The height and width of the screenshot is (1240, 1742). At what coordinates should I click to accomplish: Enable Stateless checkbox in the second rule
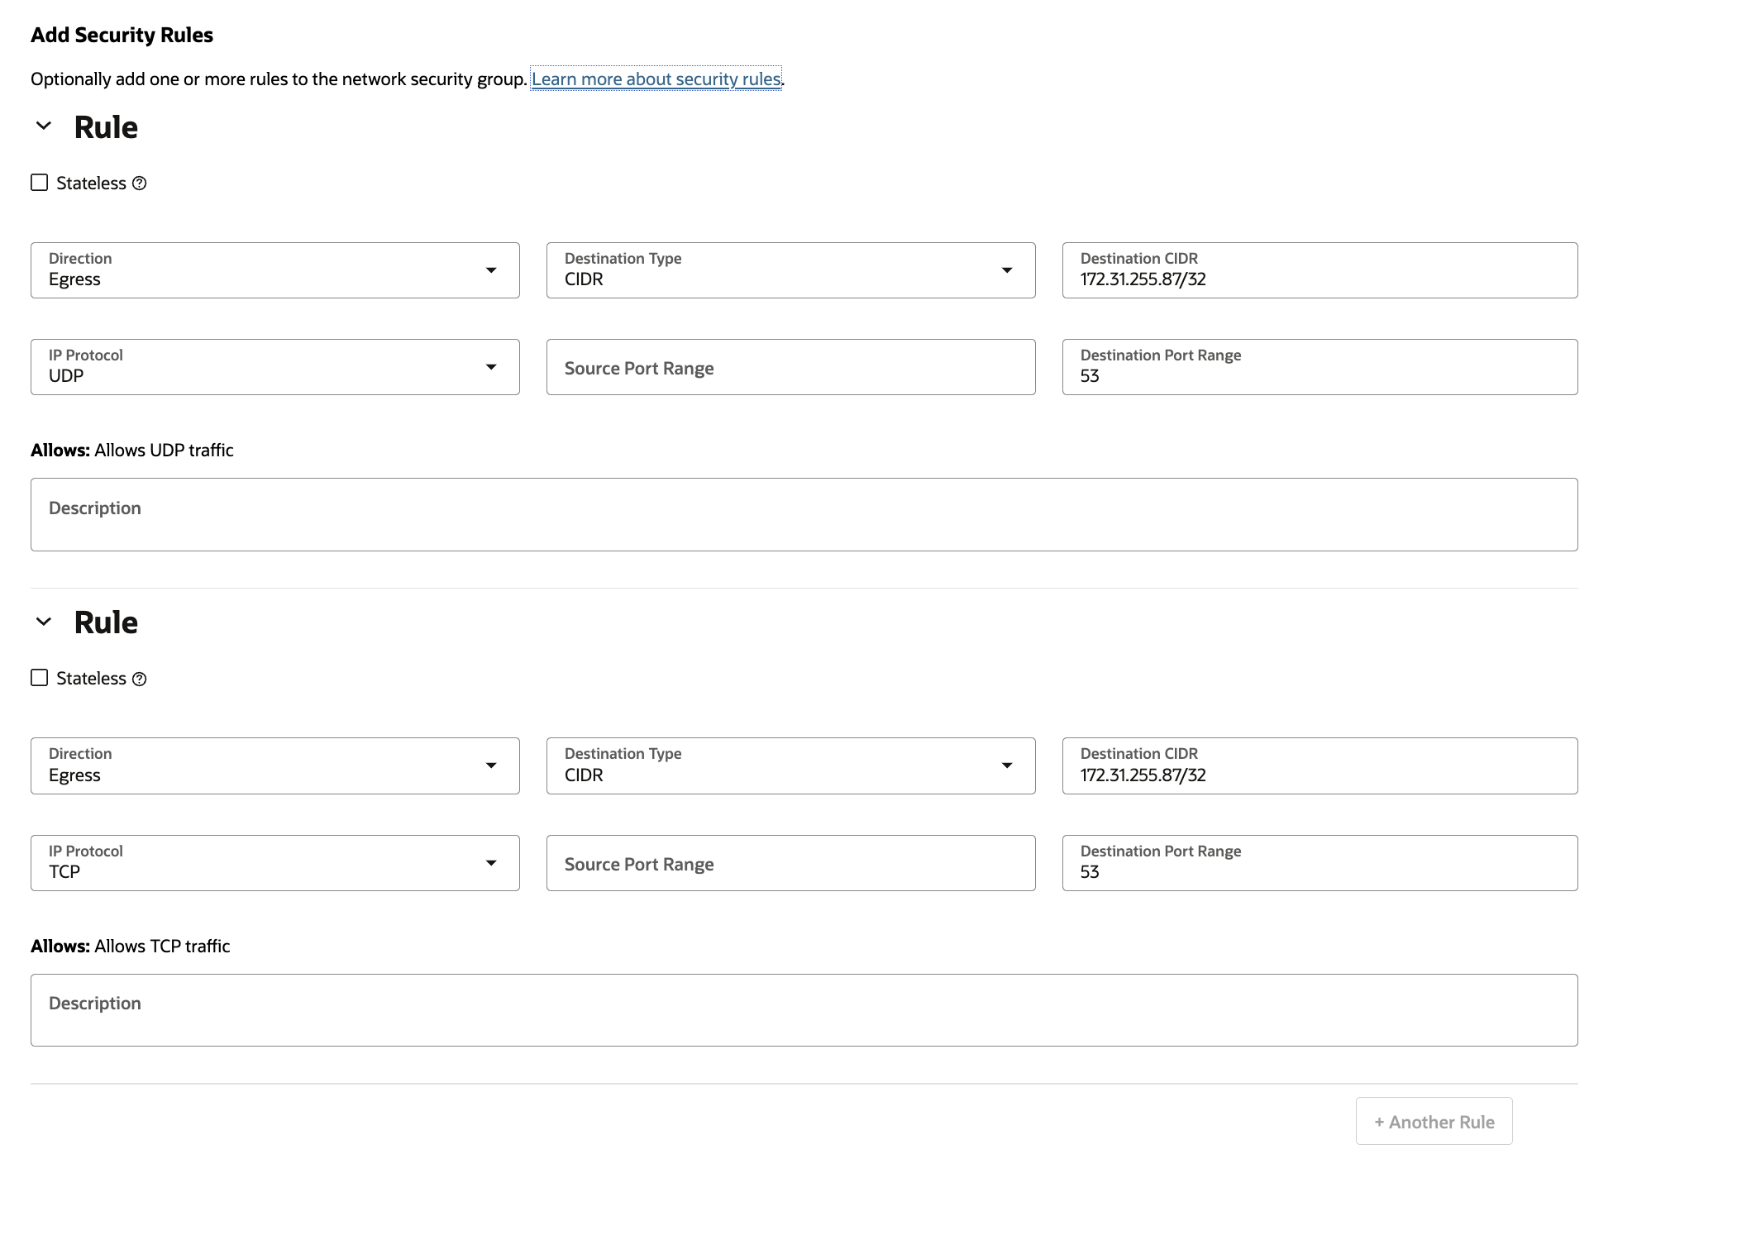click(40, 678)
